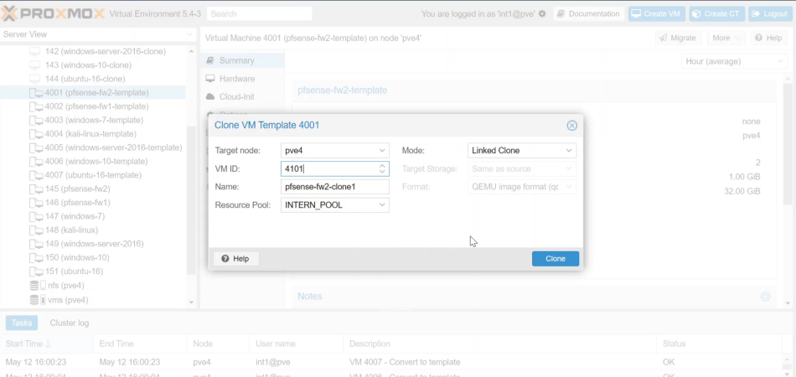Click the Status column header
Screen dimensions: 796x377
click(x=721, y=343)
